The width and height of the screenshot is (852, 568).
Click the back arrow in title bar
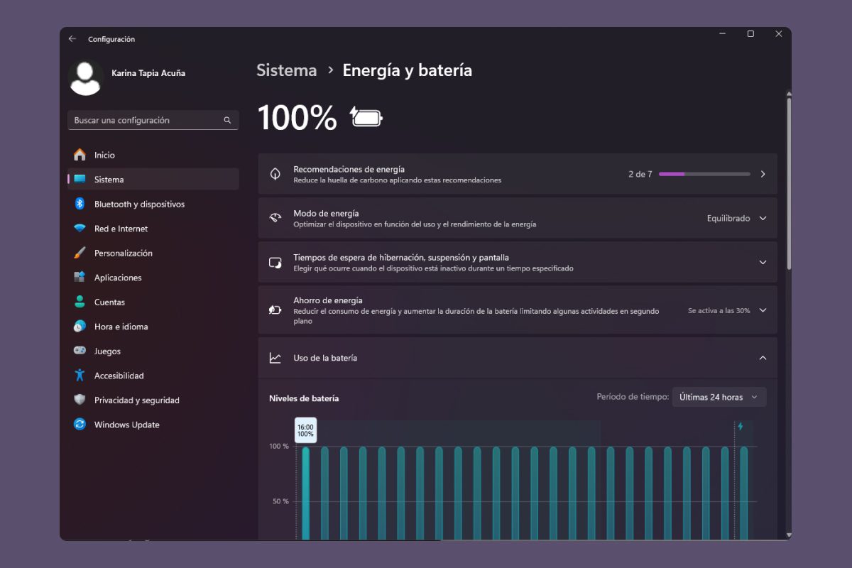coord(72,39)
